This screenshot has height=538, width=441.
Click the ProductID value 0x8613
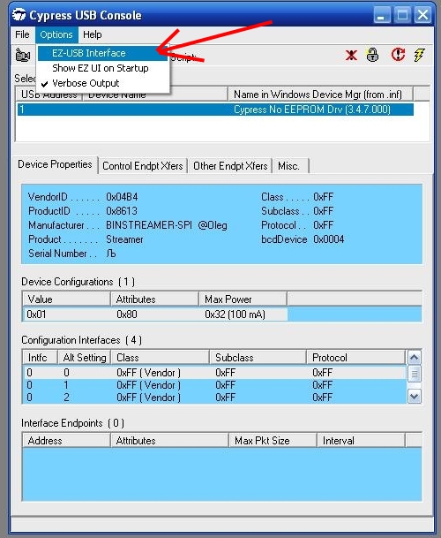pos(122,211)
